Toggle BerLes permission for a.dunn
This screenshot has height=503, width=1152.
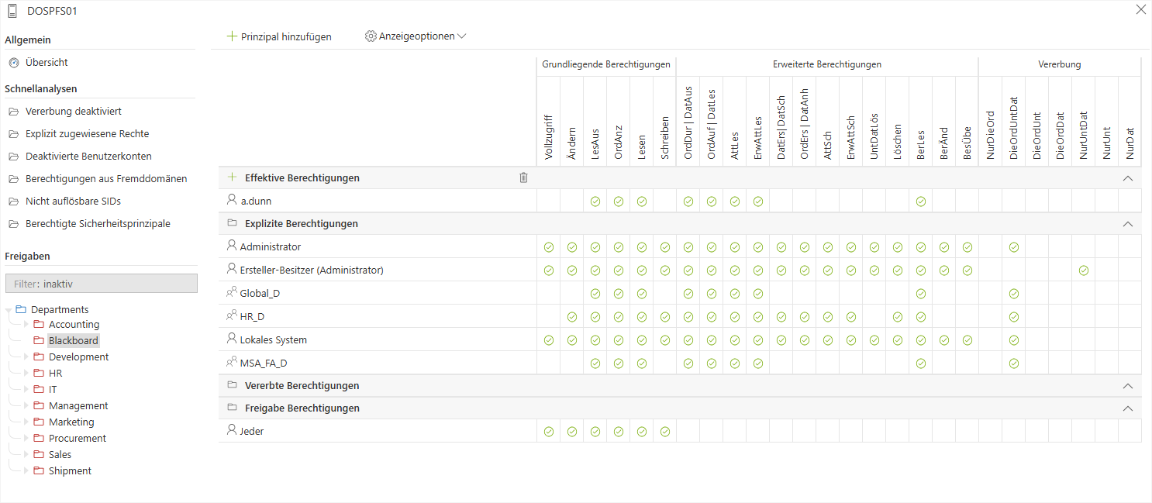point(921,202)
